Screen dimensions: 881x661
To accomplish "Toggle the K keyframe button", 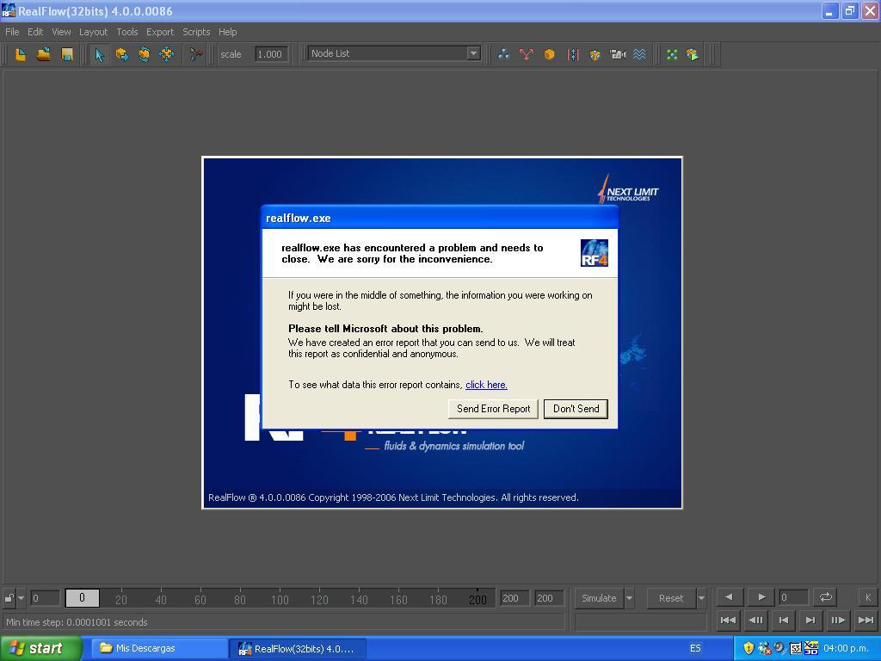I will coord(867,597).
